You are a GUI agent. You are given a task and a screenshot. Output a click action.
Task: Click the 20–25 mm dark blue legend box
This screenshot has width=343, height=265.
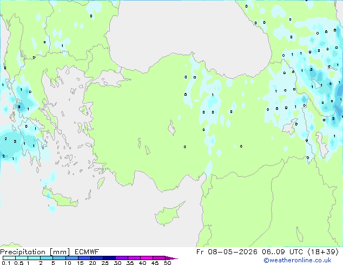tap(96, 258)
